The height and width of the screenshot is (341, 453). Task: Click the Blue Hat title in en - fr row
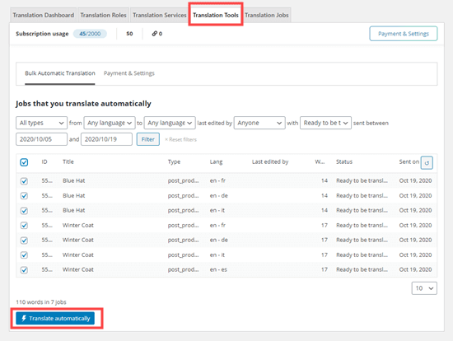[x=73, y=180]
